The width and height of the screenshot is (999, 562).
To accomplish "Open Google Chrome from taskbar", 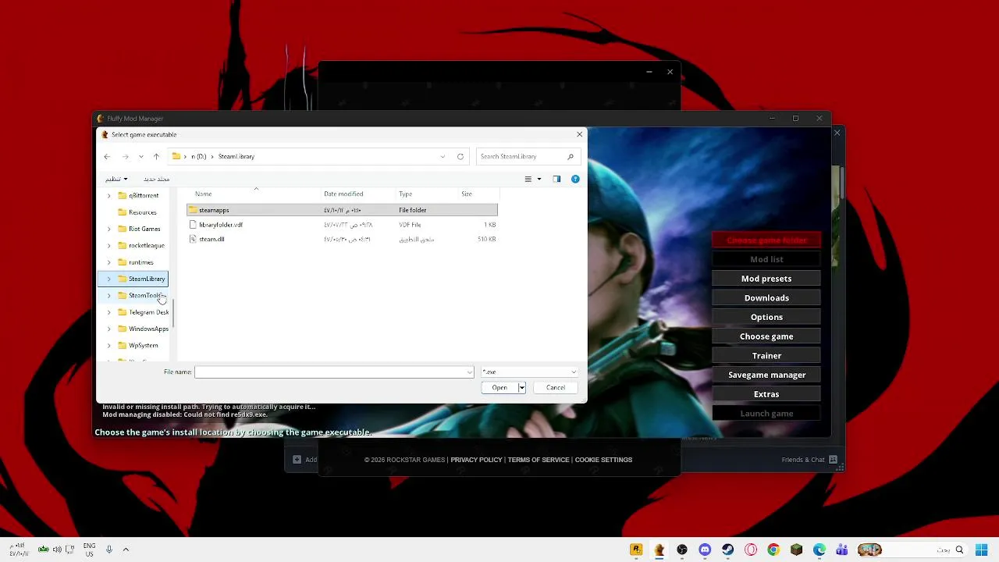I will (x=773, y=550).
